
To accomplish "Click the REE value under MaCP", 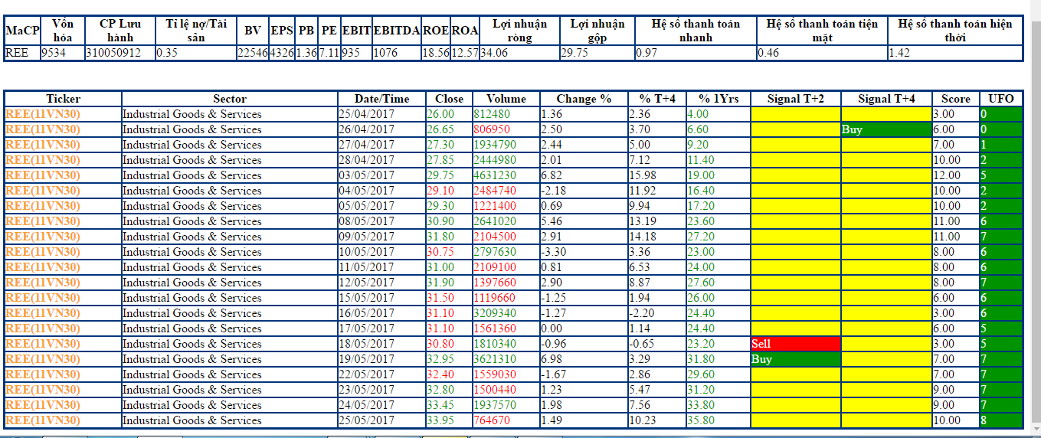I will coord(17,53).
